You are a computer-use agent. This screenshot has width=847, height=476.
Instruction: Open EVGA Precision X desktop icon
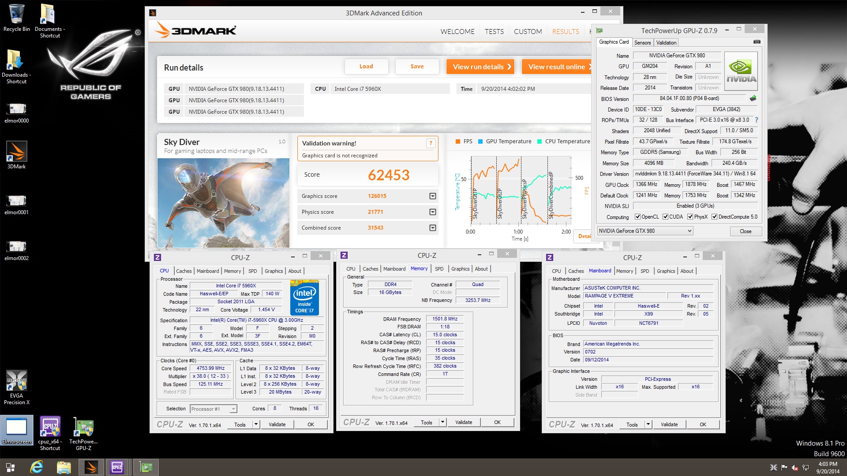pyautogui.click(x=16, y=387)
